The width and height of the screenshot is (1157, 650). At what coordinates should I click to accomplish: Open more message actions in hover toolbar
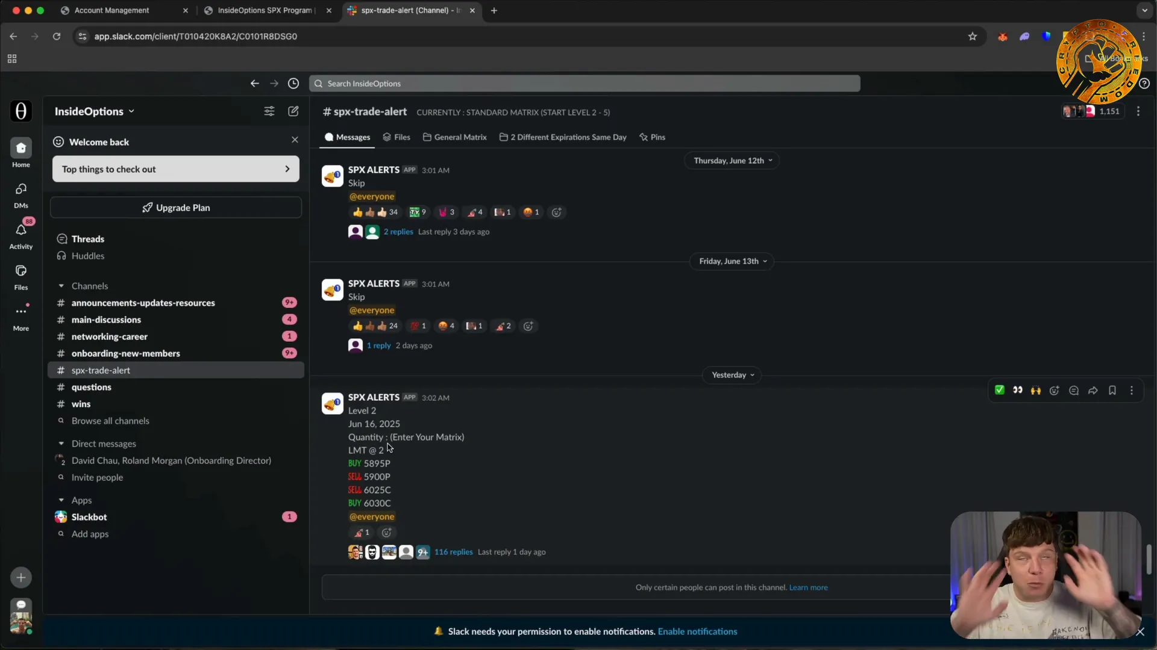[1132, 391]
